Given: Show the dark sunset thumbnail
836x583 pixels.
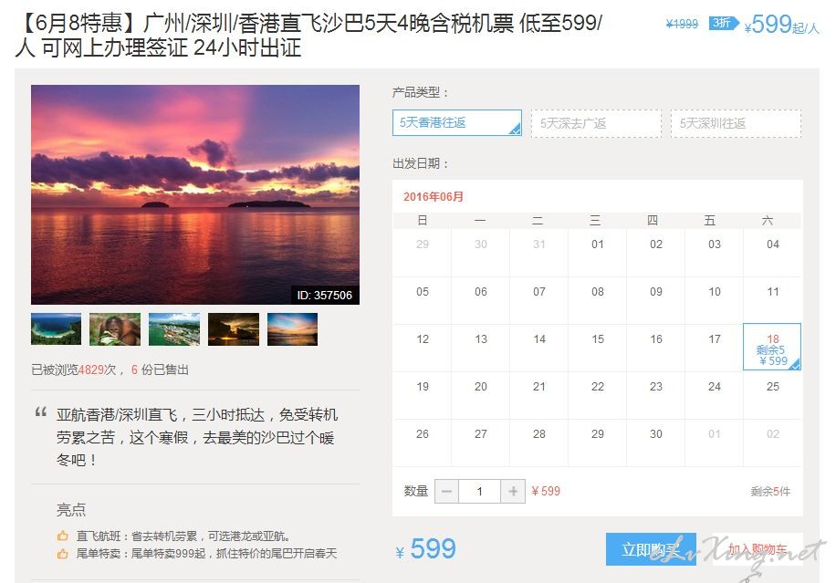Looking at the screenshot, I should point(234,329).
